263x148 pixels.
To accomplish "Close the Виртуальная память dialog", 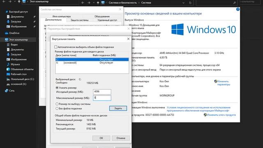I will (x=128, y=39).
